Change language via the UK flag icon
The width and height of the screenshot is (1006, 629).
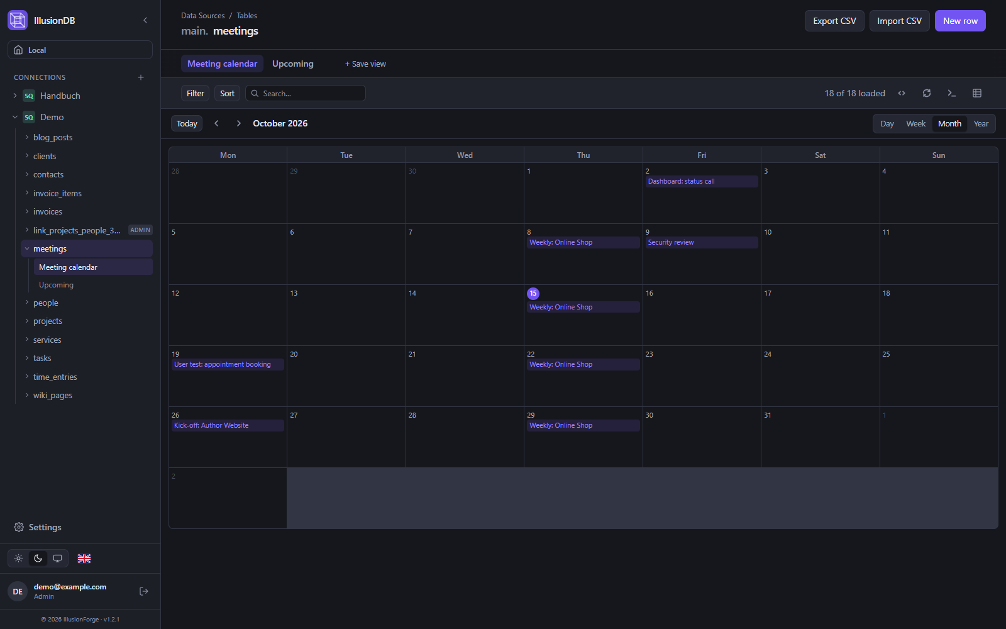click(x=84, y=559)
